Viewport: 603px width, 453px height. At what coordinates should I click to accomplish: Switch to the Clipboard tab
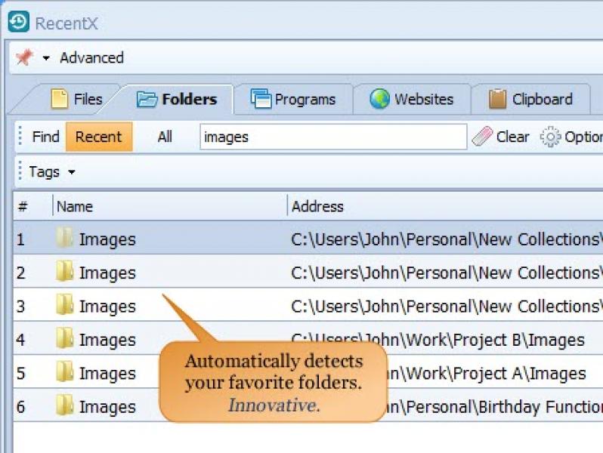[x=530, y=99]
